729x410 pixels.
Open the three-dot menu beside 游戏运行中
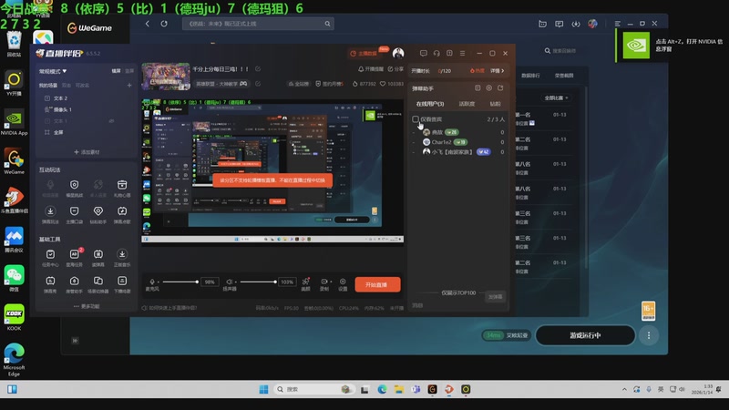[x=649, y=335]
